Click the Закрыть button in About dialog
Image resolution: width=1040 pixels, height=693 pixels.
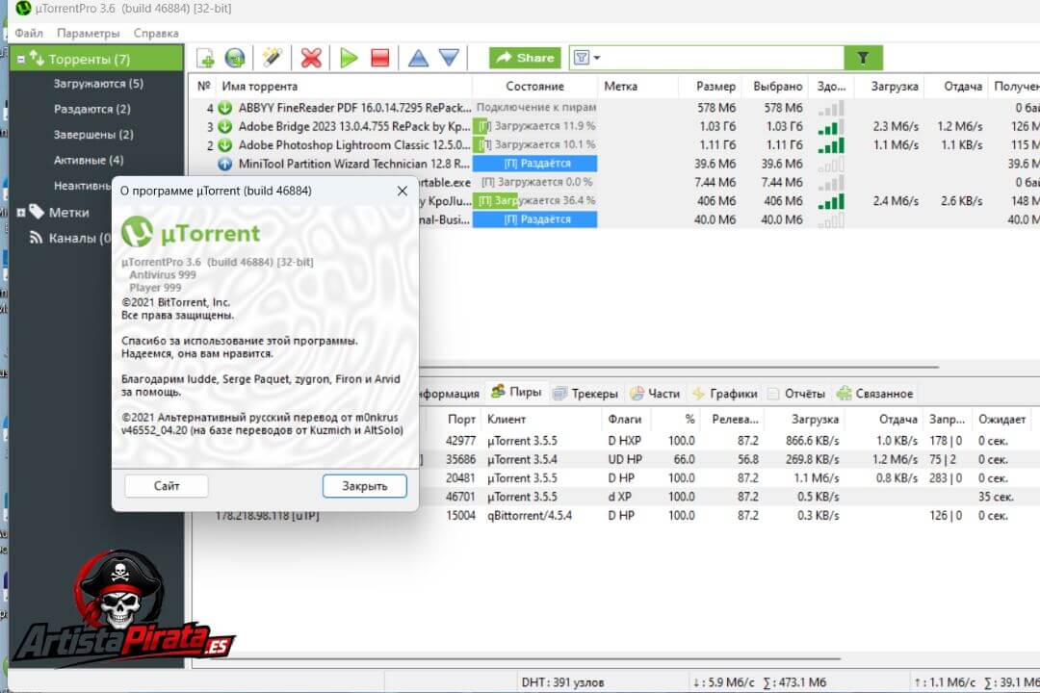click(x=365, y=486)
